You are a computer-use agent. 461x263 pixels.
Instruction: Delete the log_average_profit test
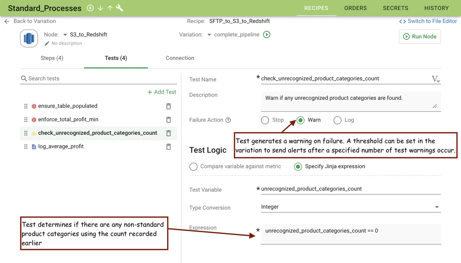click(x=168, y=147)
